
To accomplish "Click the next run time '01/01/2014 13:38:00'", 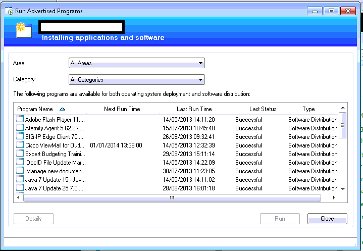I will (116, 145).
